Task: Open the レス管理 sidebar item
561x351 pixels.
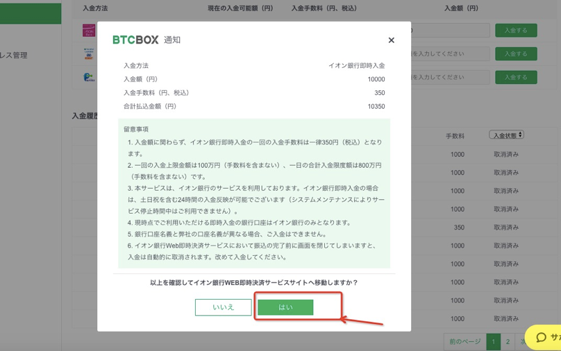Action: click(x=14, y=55)
